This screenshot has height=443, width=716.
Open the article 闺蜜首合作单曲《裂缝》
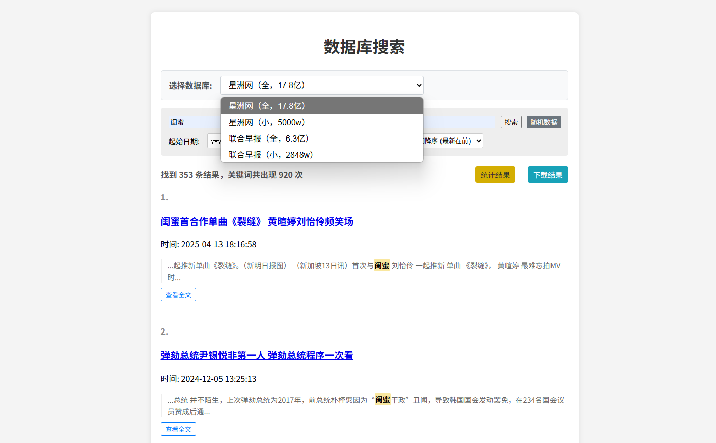(x=257, y=222)
